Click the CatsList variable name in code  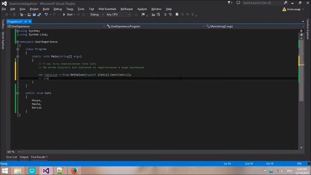51,75
